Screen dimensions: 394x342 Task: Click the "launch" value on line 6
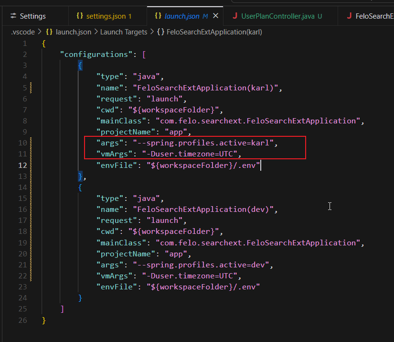point(165,99)
